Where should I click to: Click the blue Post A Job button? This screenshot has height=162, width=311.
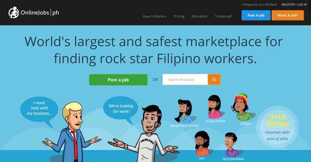pos(256,15)
